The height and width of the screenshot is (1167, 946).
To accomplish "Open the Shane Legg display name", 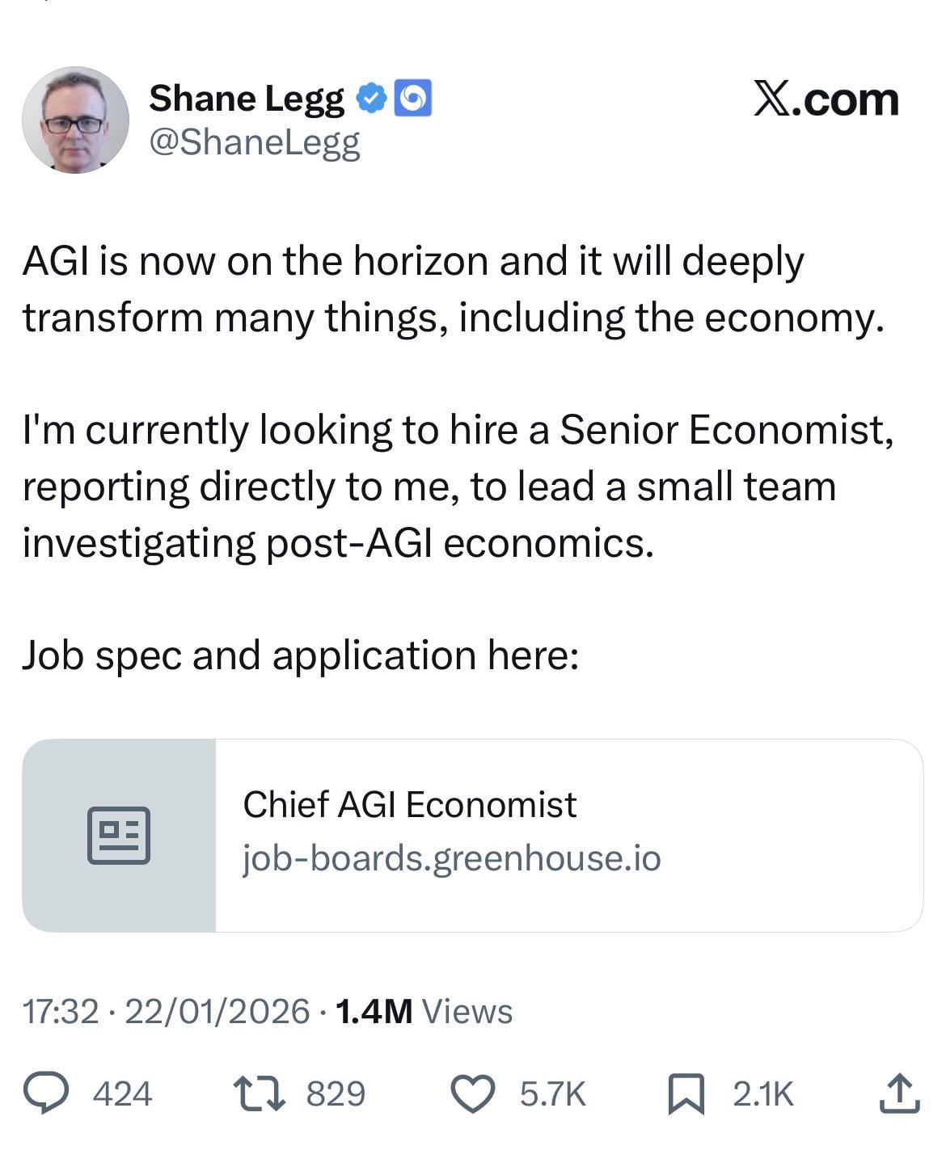I will coord(247,99).
